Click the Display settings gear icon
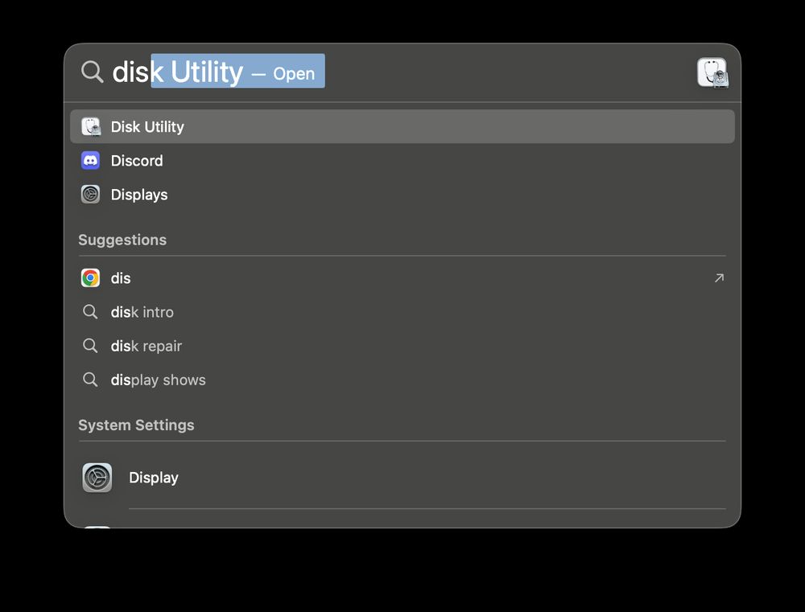805x612 pixels. coord(97,477)
